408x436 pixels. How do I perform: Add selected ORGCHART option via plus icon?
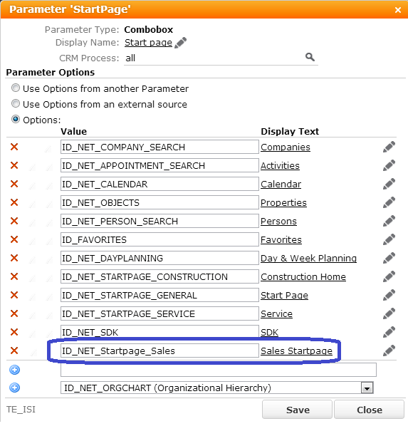pyautogui.click(x=14, y=388)
